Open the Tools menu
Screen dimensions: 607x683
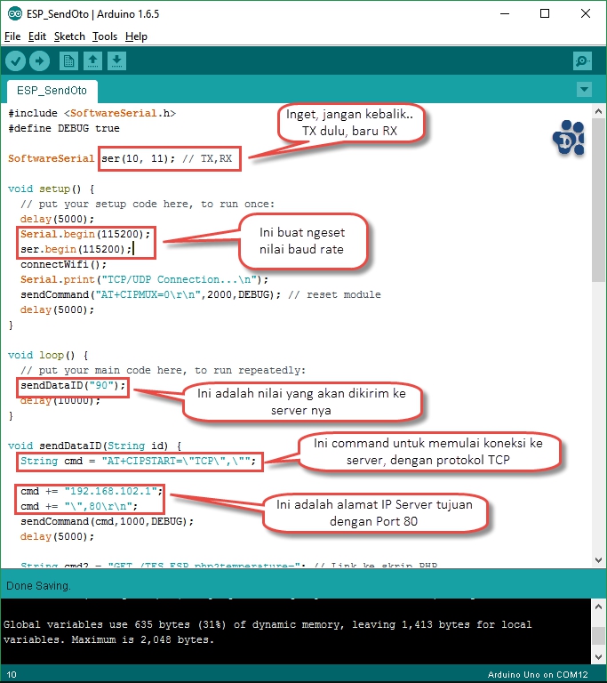[105, 36]
